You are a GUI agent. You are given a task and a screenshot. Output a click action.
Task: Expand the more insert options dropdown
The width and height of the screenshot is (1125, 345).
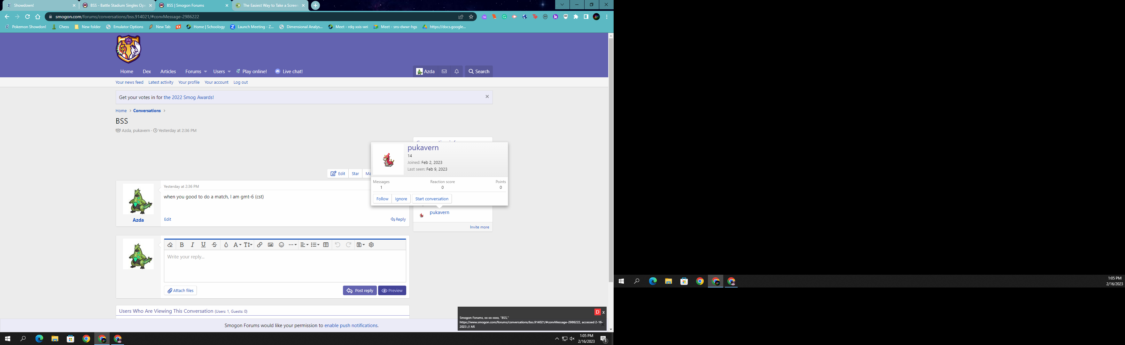pos(293,245)
